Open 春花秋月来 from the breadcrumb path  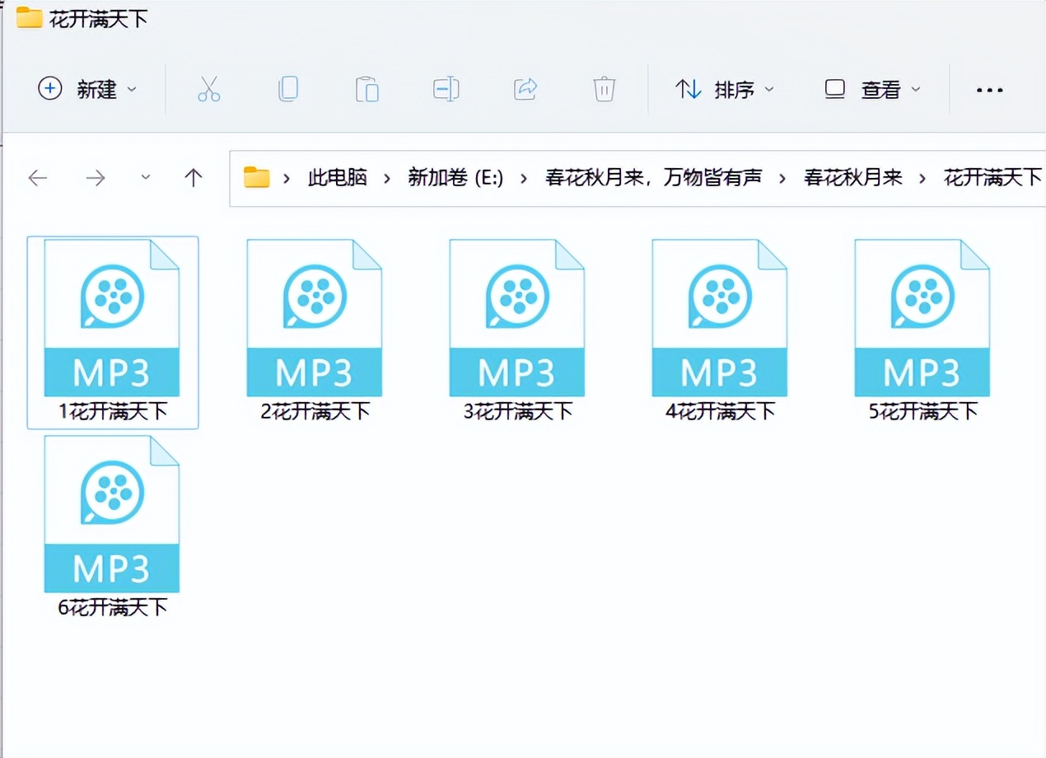852,178
